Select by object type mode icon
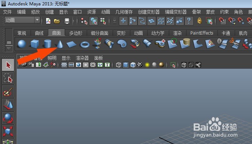252x144 pixels. (x=94, y=21)
